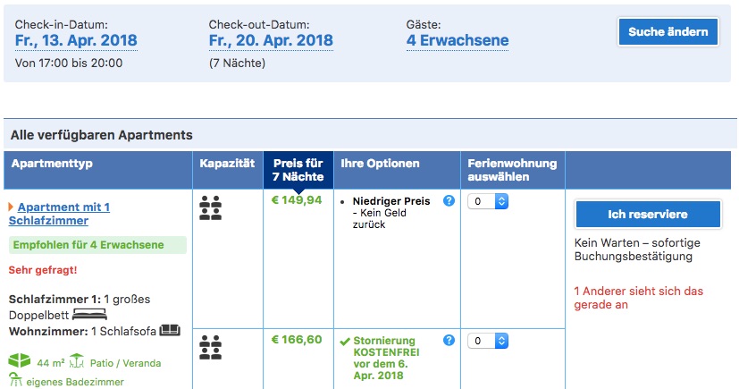Click the Ich reserviere button
Image resolution: width=739 pixels, height=389 pixels.
648,214
